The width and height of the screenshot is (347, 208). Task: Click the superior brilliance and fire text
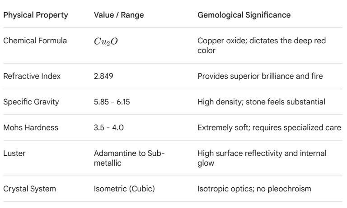click(x=259, y=76)
